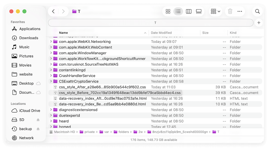This screenshot has width=269, height=148.
Task: Open iCloud Drive location
Action: coord(26,111)
